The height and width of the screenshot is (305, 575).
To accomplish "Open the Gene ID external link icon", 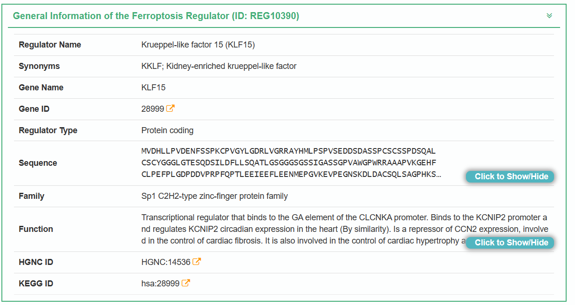I will [171, 108].
